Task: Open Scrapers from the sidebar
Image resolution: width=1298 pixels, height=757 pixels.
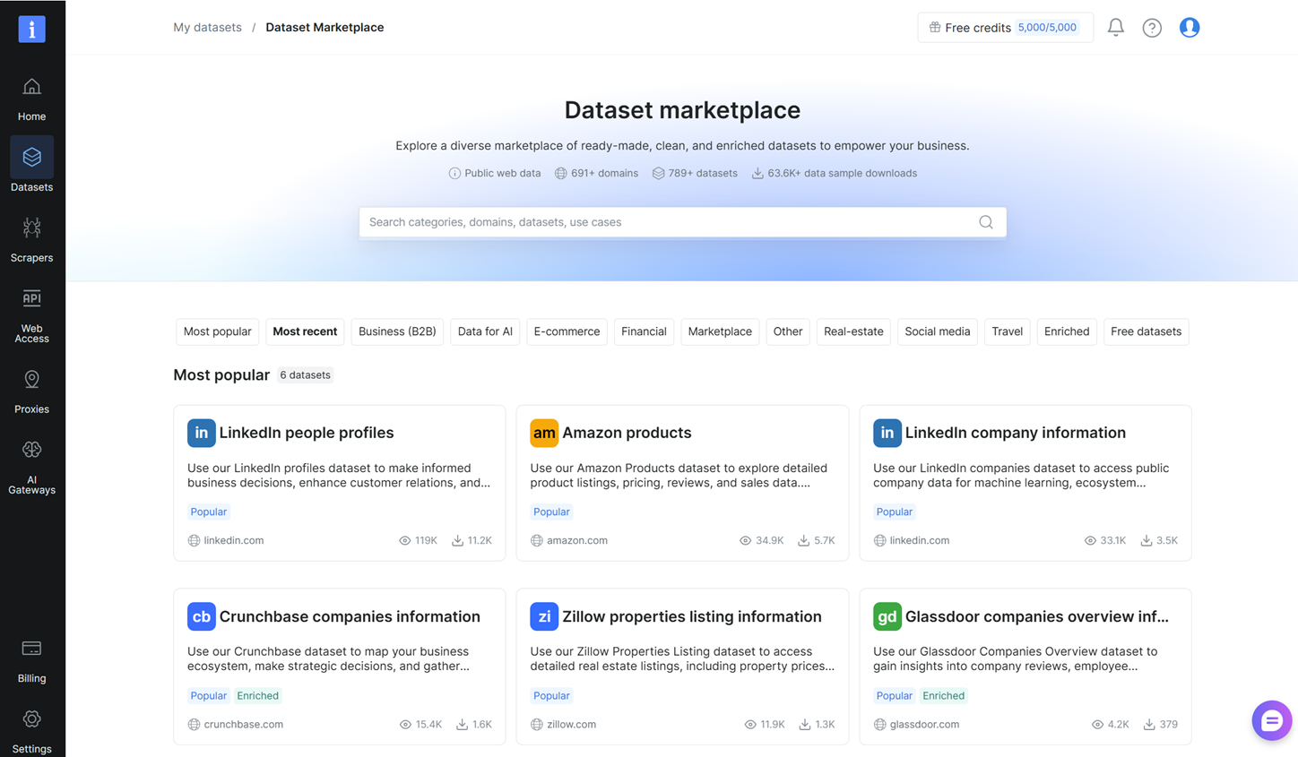Action: [x=31, y=238]
